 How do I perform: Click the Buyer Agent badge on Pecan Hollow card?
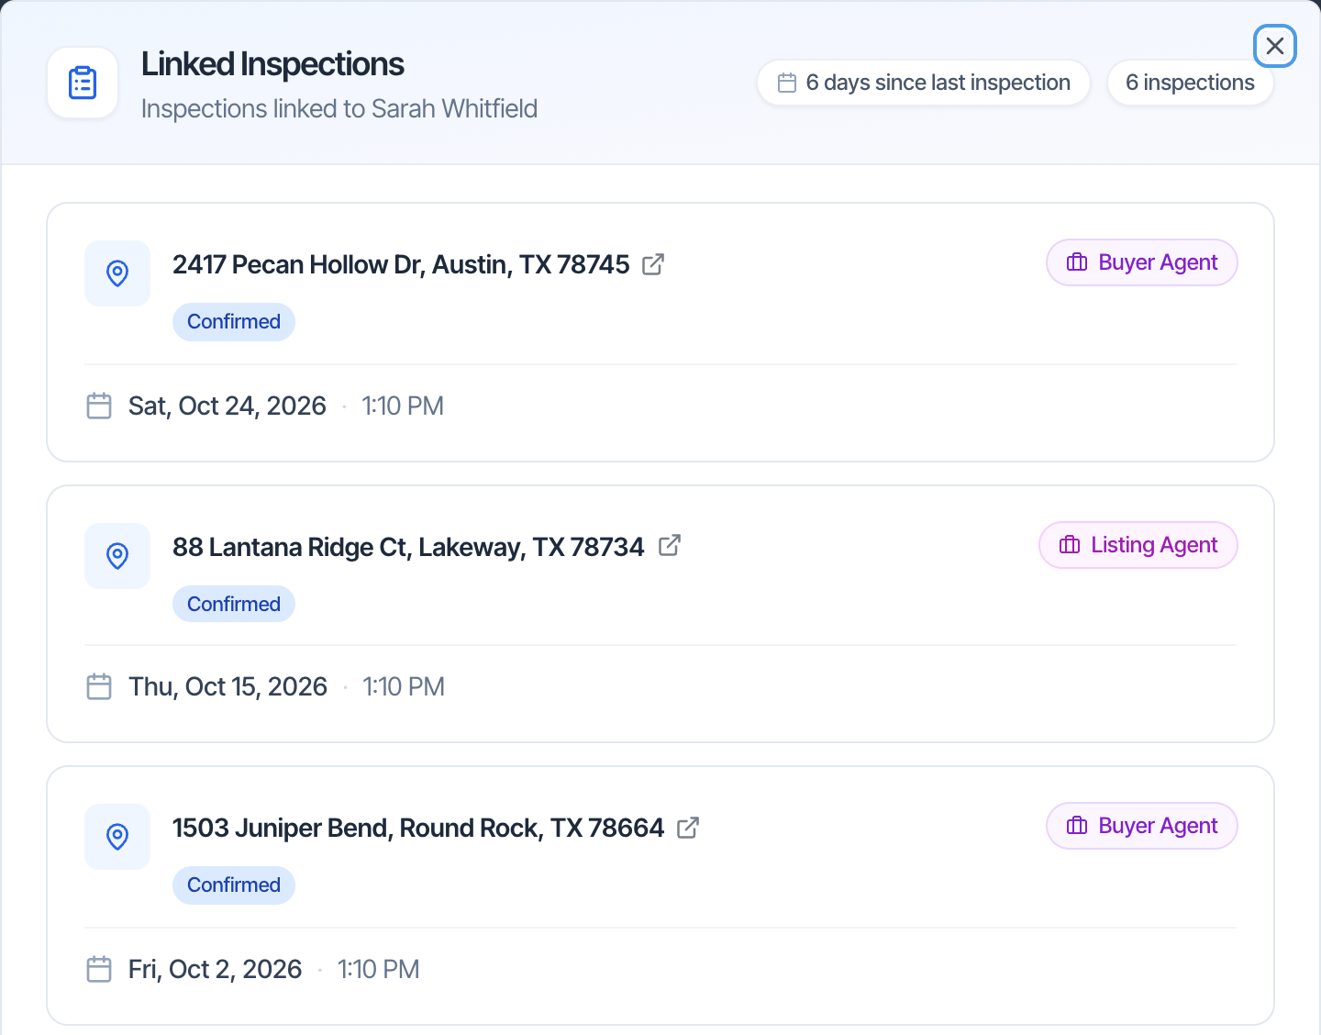coord(1142,262)
